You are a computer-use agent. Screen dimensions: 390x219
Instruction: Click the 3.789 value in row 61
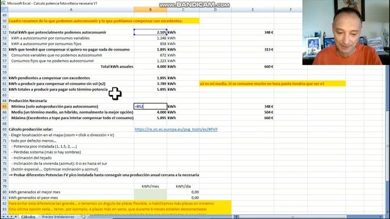(x=151, y=84)
